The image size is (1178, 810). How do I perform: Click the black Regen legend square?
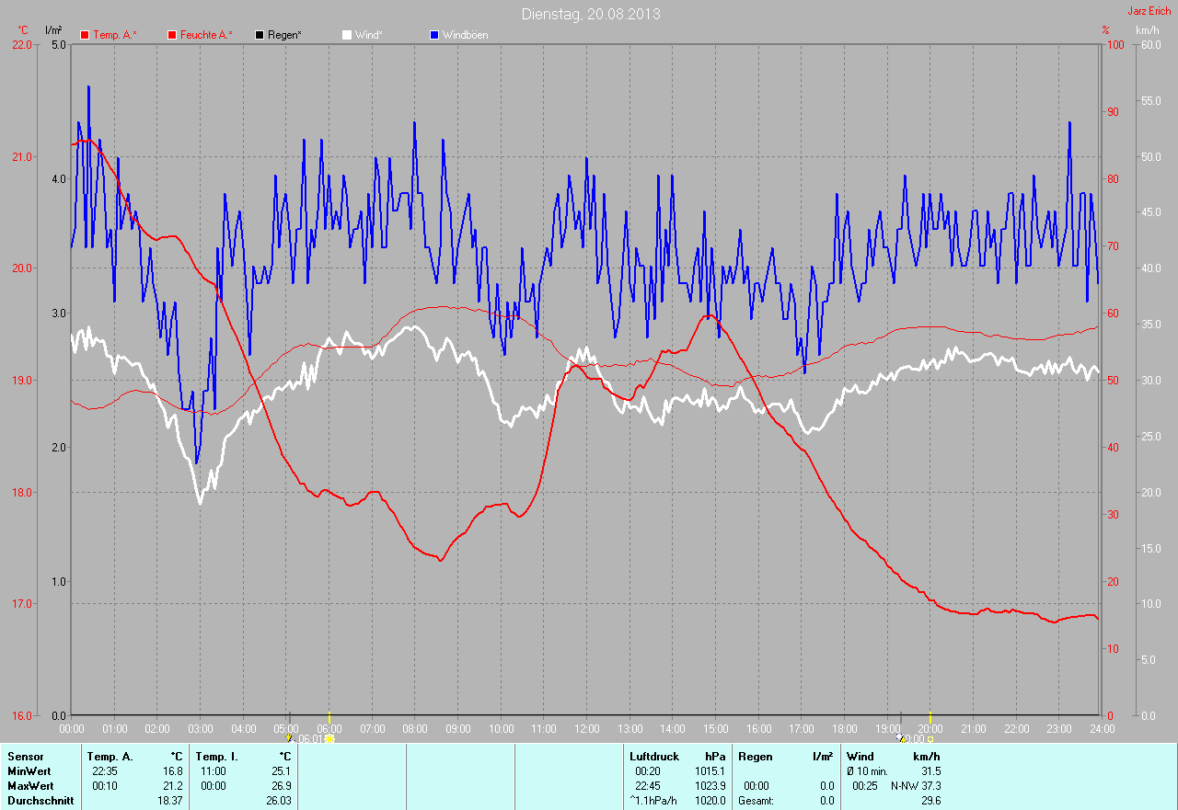pos(260,35)
